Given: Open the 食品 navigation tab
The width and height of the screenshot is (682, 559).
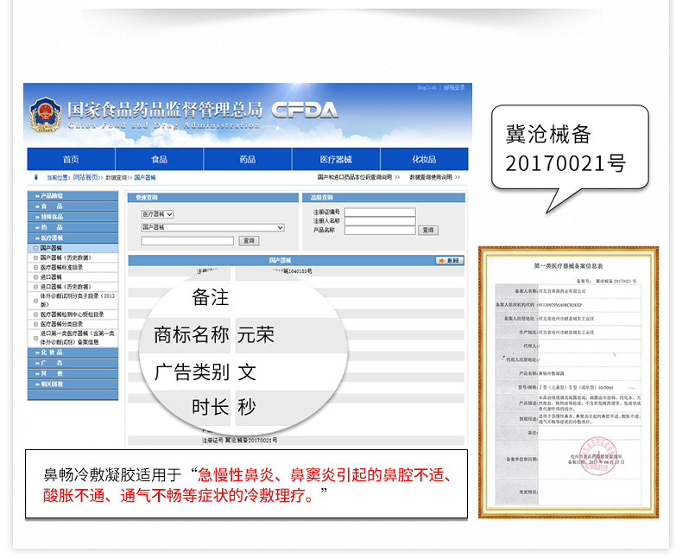Looking at the screenshot, I should [159, 159].
